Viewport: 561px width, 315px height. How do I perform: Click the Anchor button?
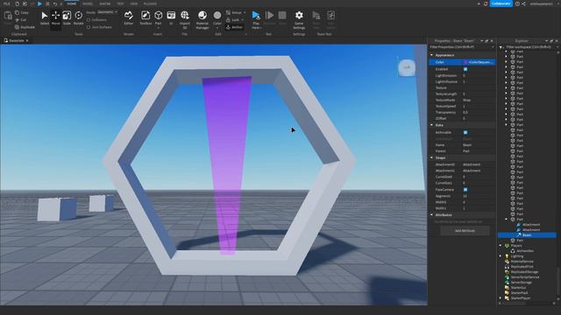235,27
